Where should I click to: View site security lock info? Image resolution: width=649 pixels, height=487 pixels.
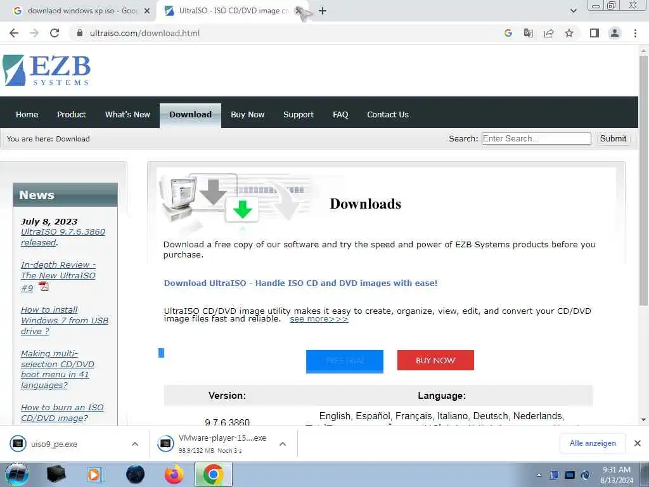coord(80,33)
